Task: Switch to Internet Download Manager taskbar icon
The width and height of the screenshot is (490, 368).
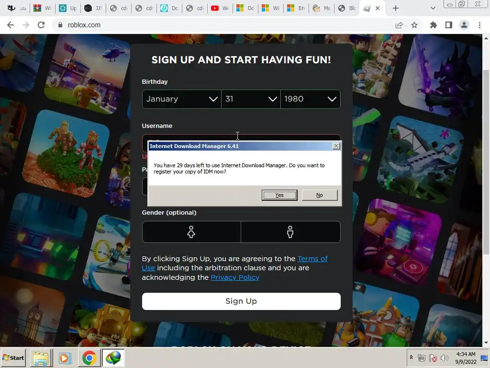Action: click(x=113, y=358)
